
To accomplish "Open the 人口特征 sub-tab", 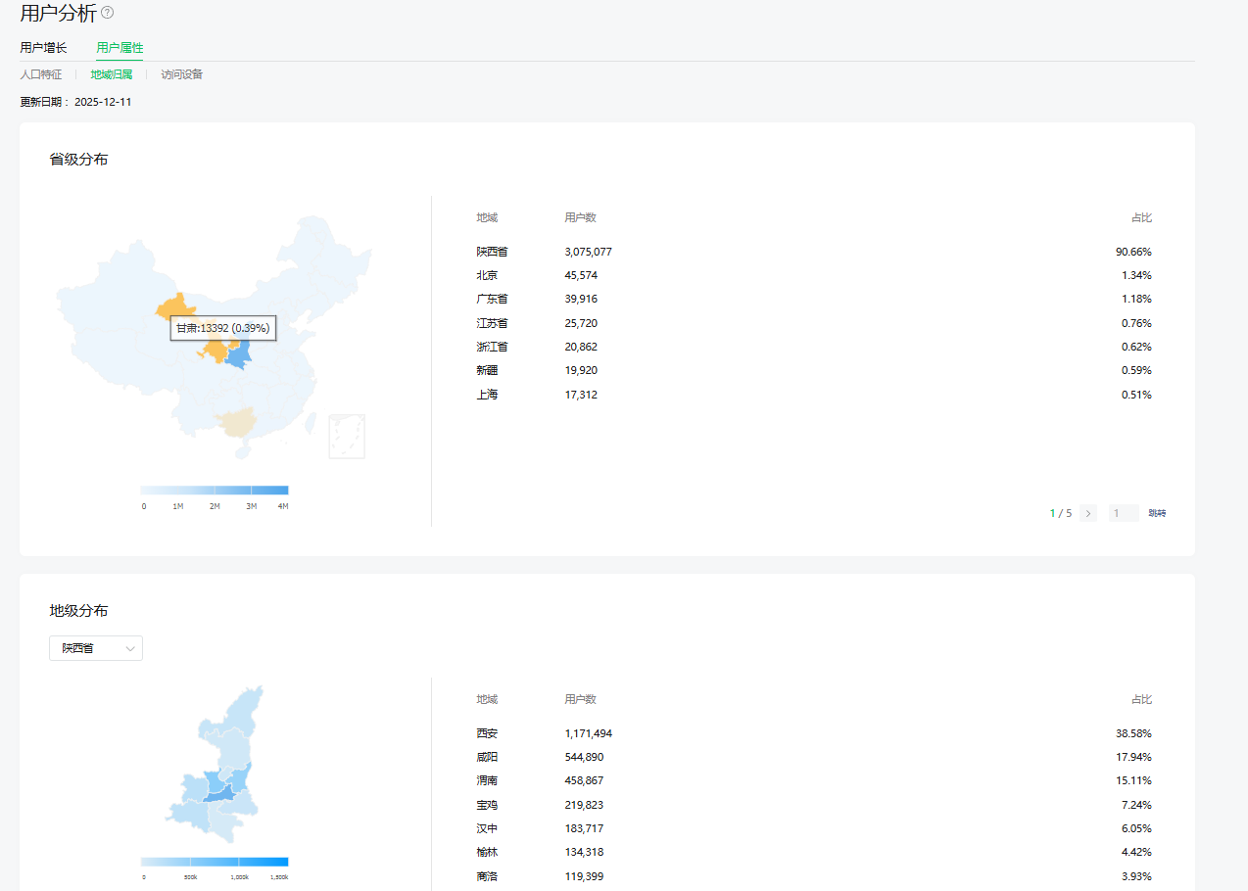I will point(41,74).
